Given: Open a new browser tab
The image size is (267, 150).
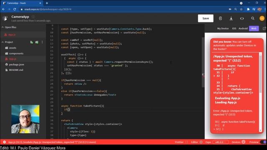Looking at the screenshot, I should coord(47,3).
